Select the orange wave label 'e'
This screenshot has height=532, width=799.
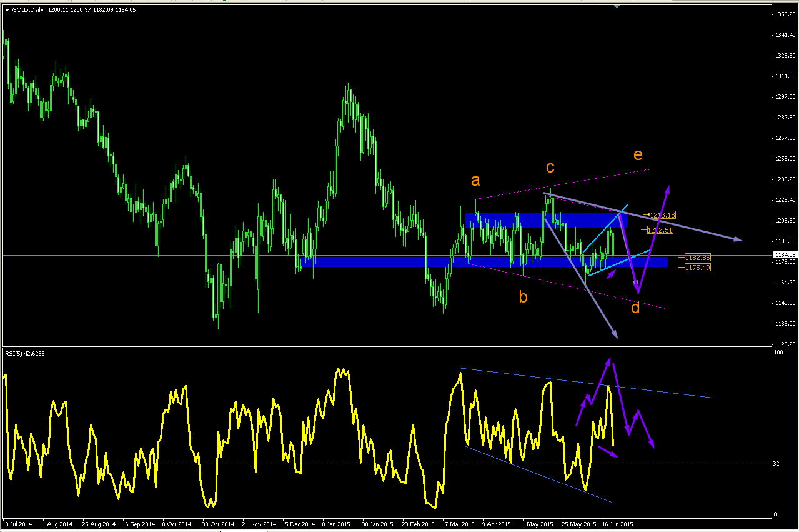[638, 154]
